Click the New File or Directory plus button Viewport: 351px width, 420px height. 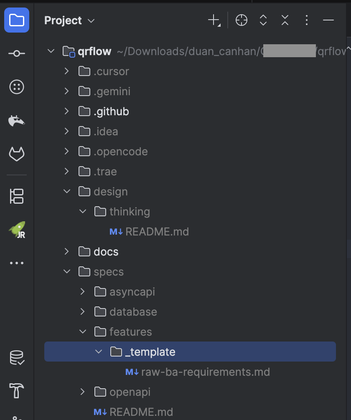[x=214, y=20]
